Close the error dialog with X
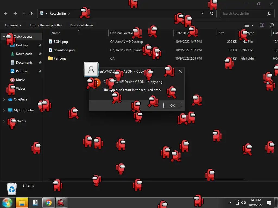 180,71
